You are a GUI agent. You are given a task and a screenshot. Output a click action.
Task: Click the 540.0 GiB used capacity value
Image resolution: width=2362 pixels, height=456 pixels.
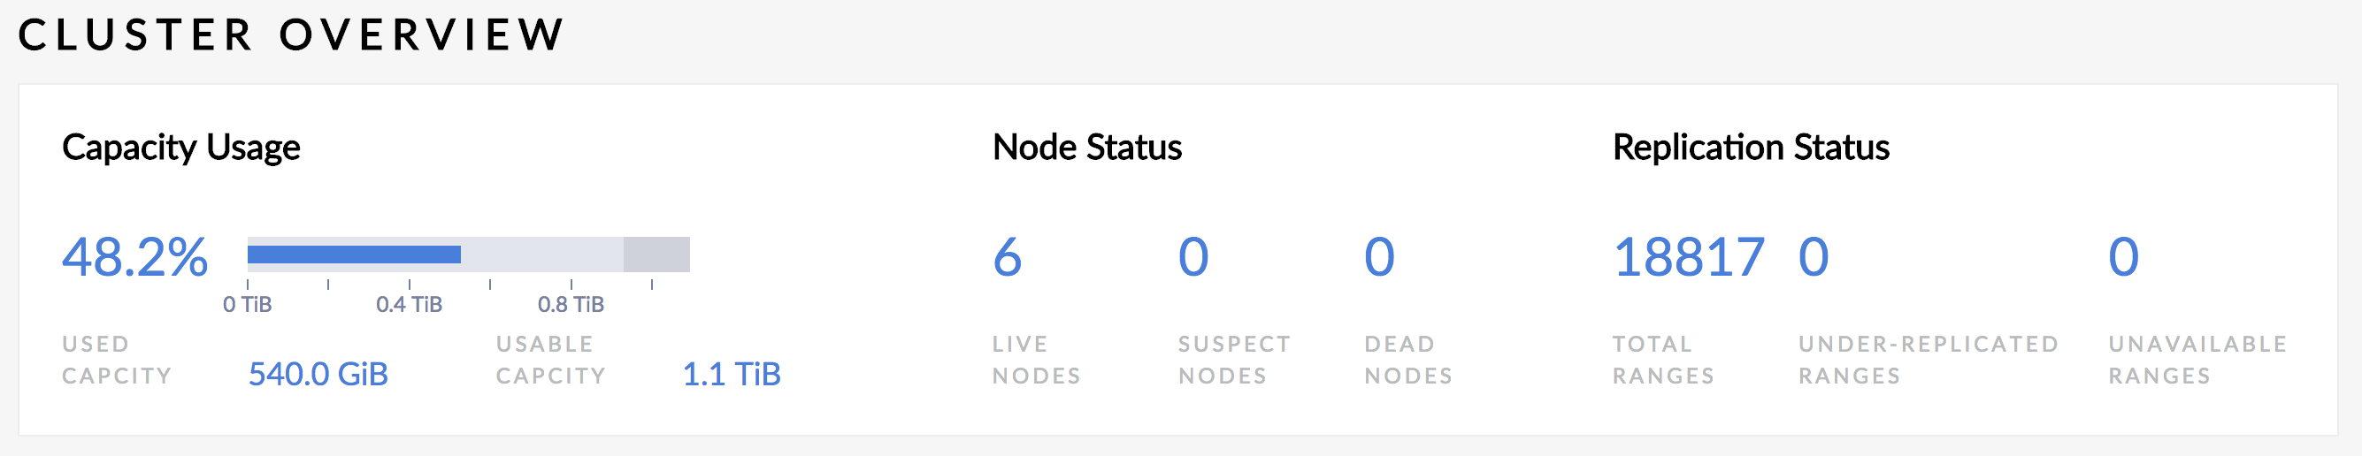point(318,375)
